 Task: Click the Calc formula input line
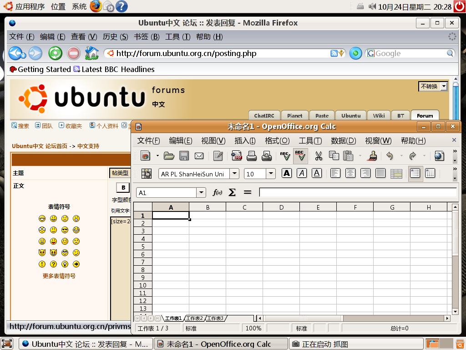[358, 192]
